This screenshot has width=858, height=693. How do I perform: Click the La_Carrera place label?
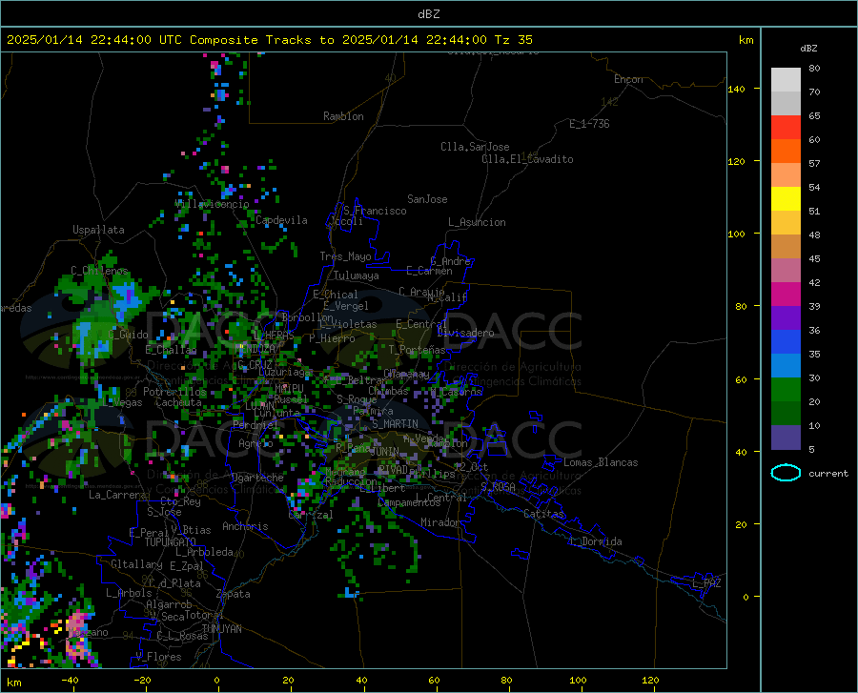pos(117,495)
